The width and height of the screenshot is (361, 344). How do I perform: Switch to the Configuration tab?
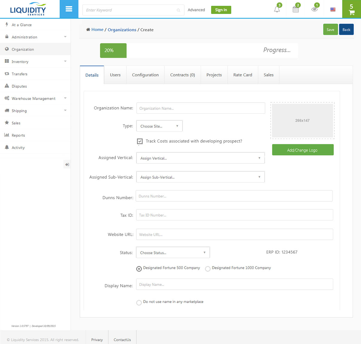[x=145, y=75]
